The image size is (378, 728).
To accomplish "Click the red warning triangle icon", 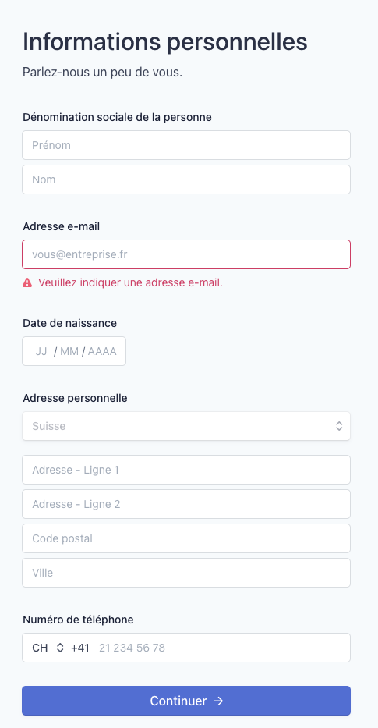I will pyautogui.click(x=27, y=282).
